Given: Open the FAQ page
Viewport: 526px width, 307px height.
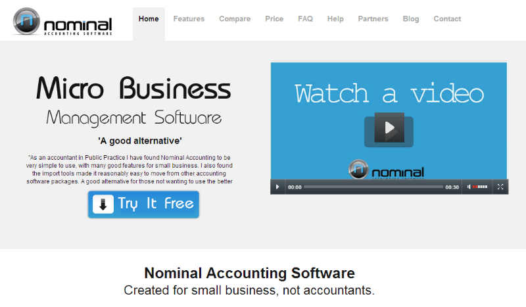Looking at the screenshot, I should pyautogui.click(x=305, y=19).
